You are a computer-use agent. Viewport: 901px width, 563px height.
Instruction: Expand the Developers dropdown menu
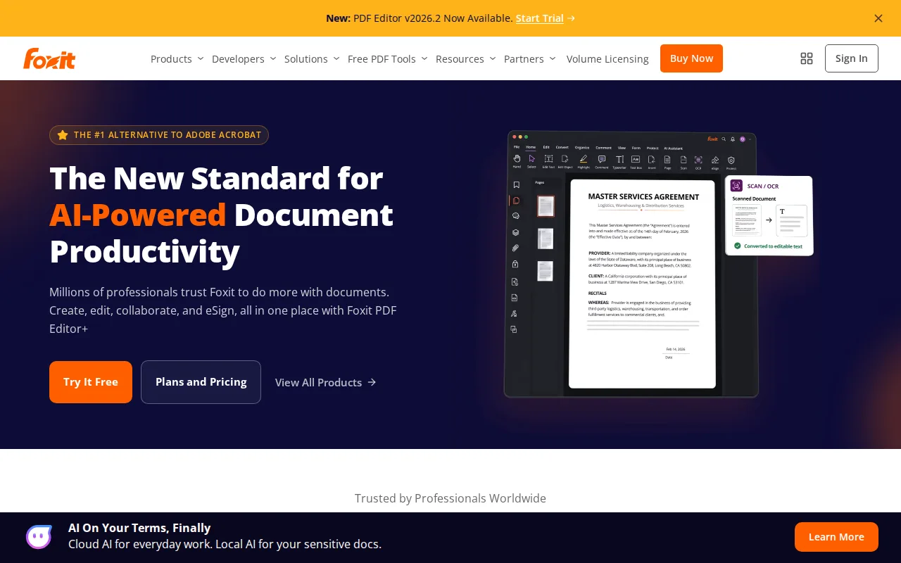click(244, 58)
